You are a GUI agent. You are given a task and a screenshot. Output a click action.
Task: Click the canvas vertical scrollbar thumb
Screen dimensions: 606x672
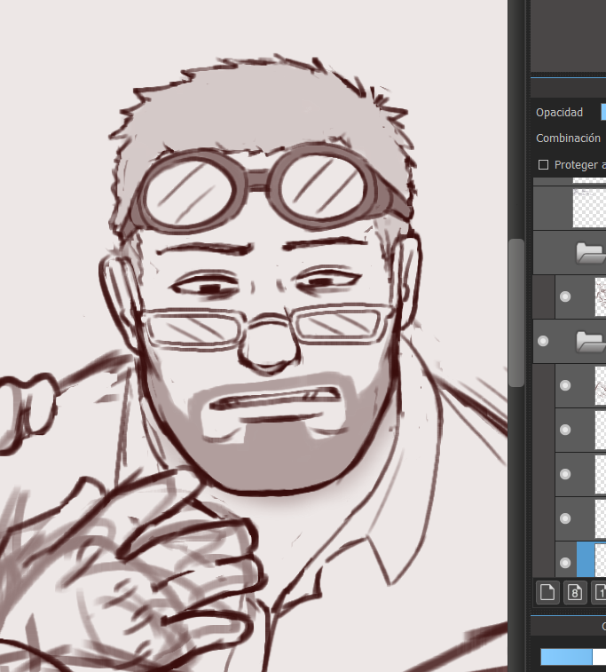coord(516,312)
